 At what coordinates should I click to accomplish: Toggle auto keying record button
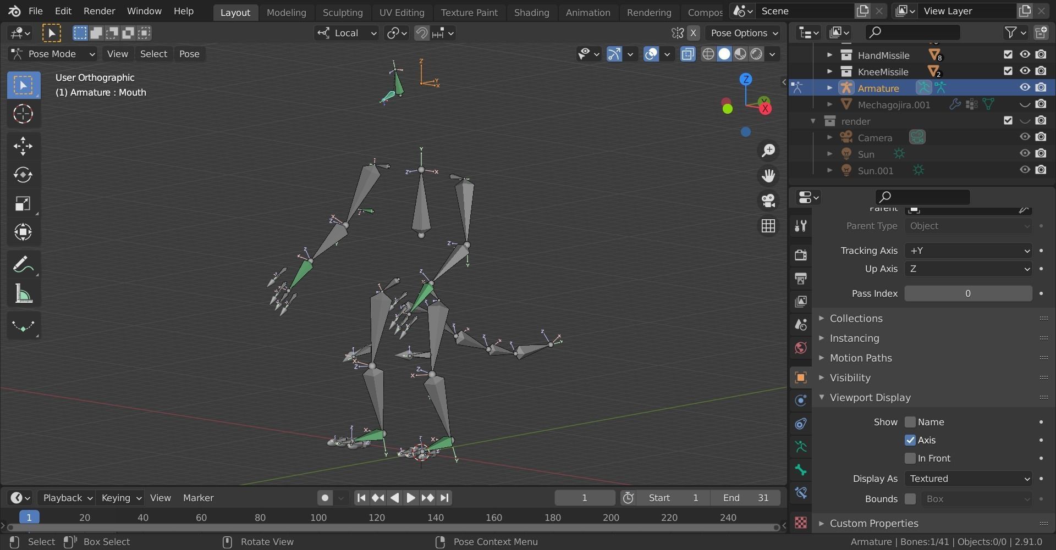[325, 498]
